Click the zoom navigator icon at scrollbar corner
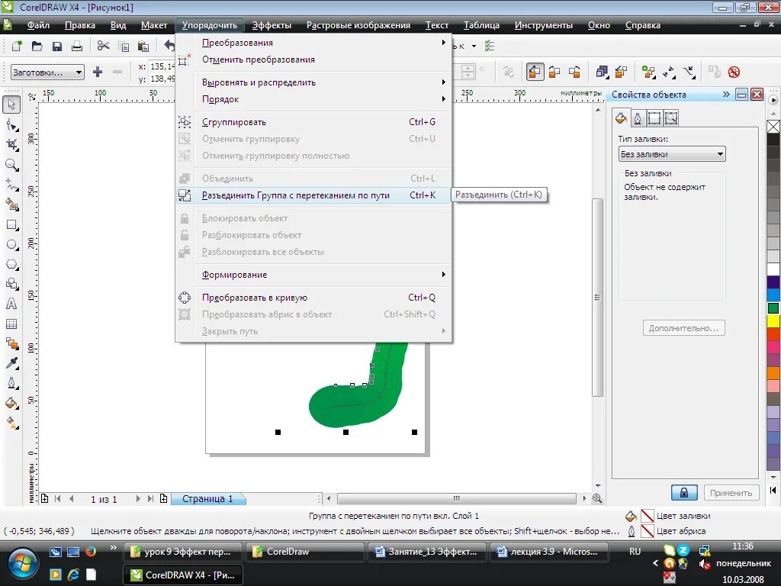 (x=597, y=499)
